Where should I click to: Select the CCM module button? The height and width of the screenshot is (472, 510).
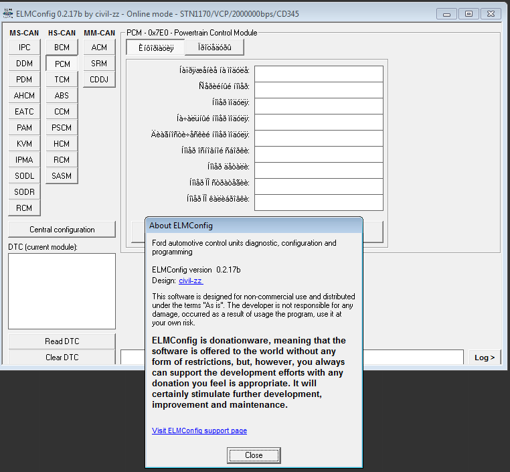pos(62,112)
